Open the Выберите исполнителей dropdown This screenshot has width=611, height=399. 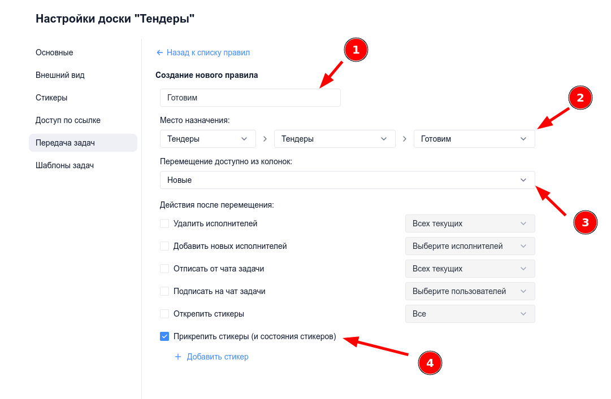470,245
